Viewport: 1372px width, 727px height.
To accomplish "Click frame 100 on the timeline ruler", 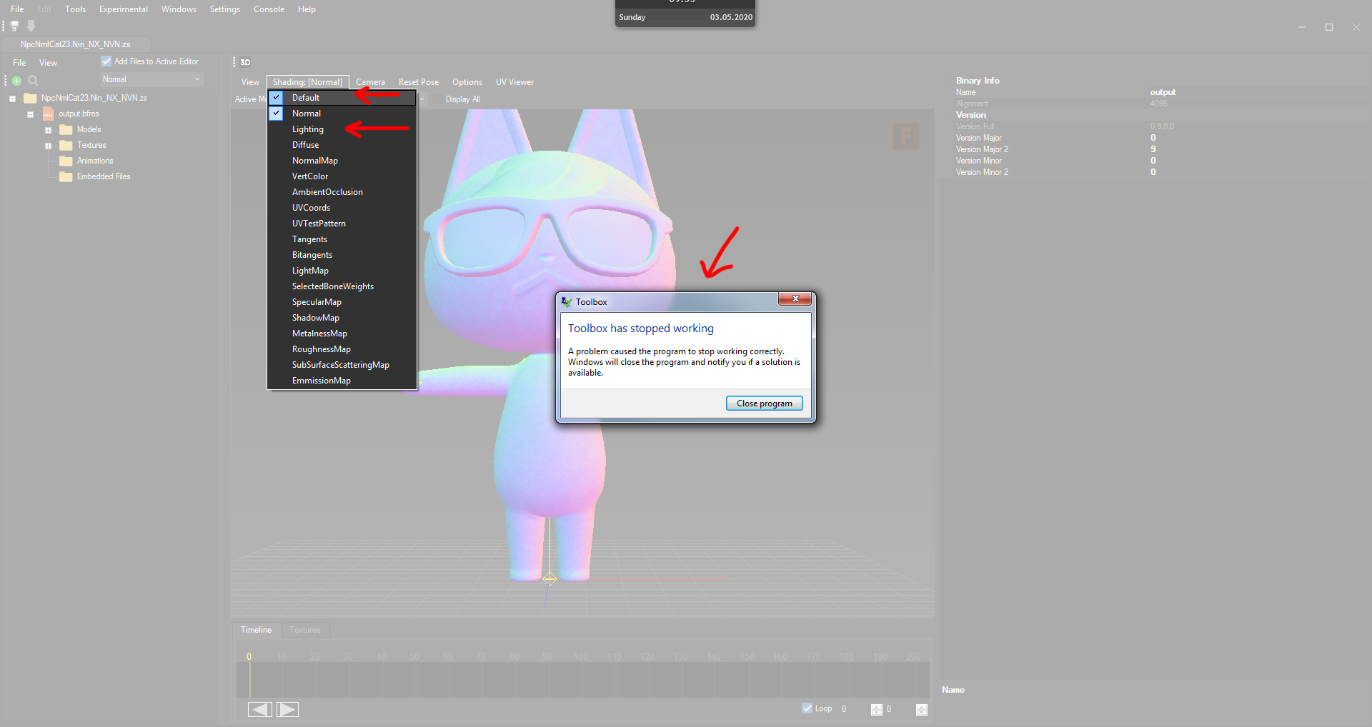I will [580, 656].
